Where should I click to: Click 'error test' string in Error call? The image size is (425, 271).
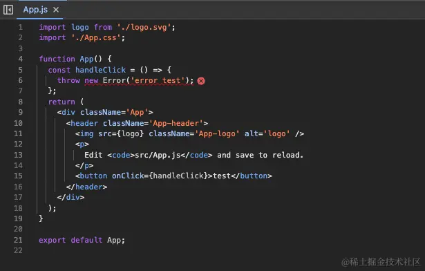pos(158,81)
